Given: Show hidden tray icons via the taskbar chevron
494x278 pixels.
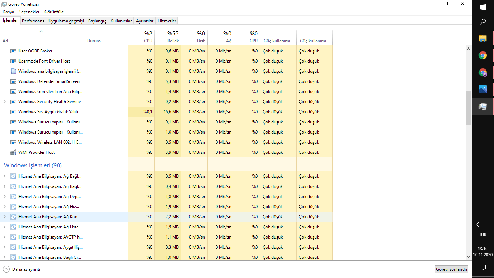Looking at the screenshot, I should (x=478, y=224).
